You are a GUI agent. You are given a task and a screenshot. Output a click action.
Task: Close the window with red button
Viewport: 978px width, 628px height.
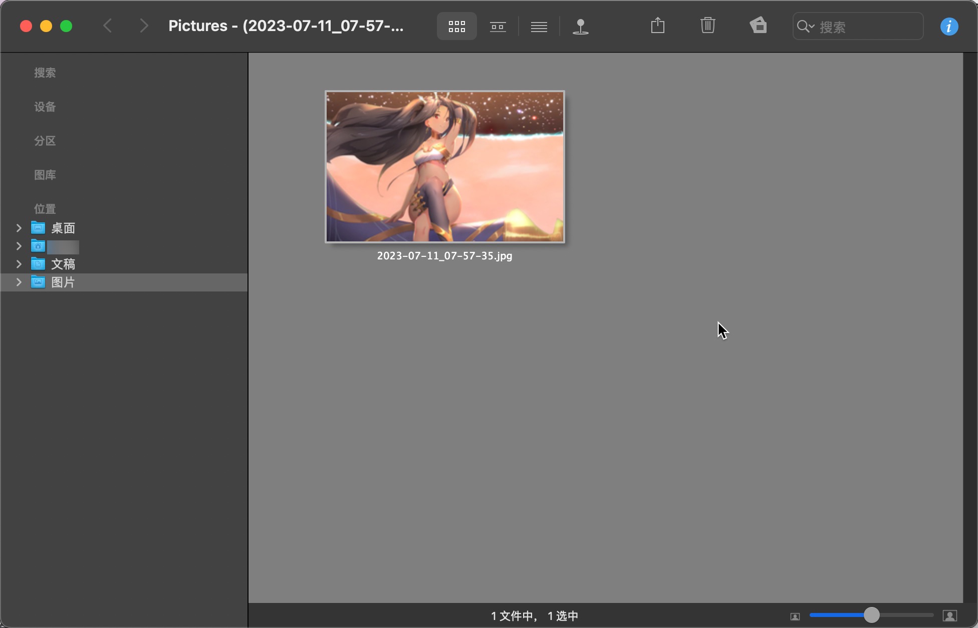coord(26,26)
